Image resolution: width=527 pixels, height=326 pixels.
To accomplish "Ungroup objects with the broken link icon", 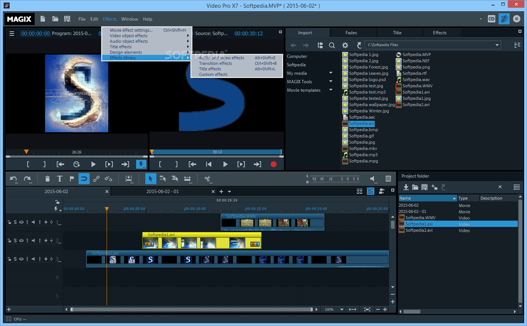I will [108, 179].
